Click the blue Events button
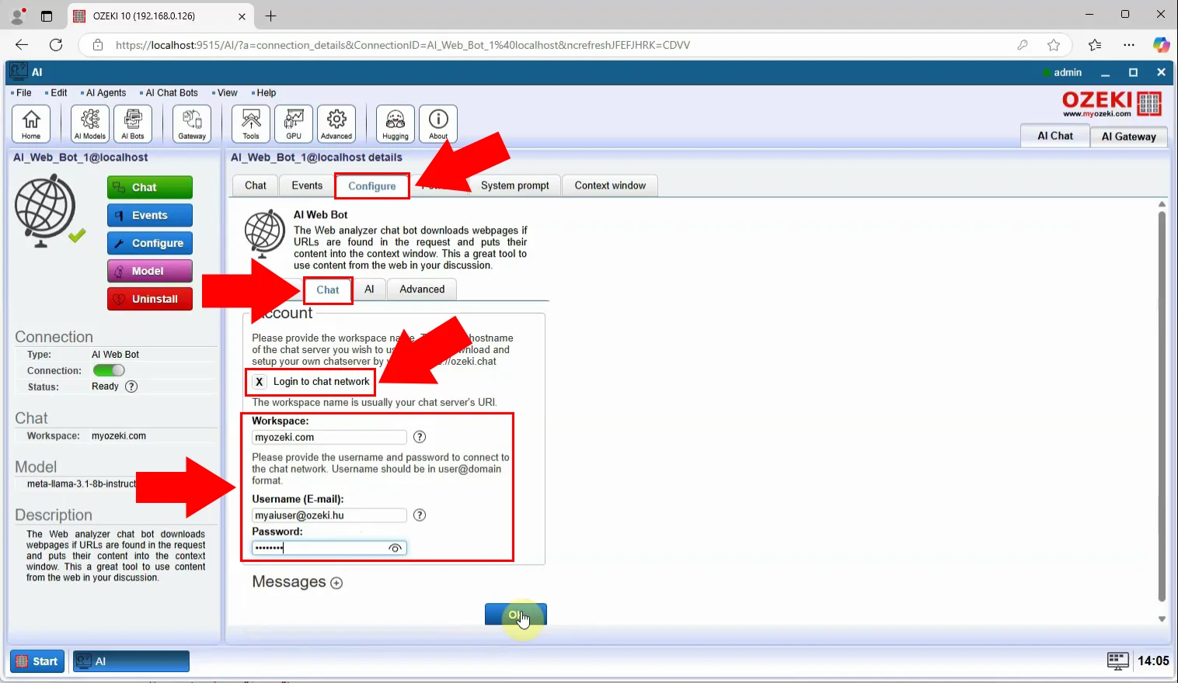The width and height of the screenshot is (1178, 683). pos(150,215)
